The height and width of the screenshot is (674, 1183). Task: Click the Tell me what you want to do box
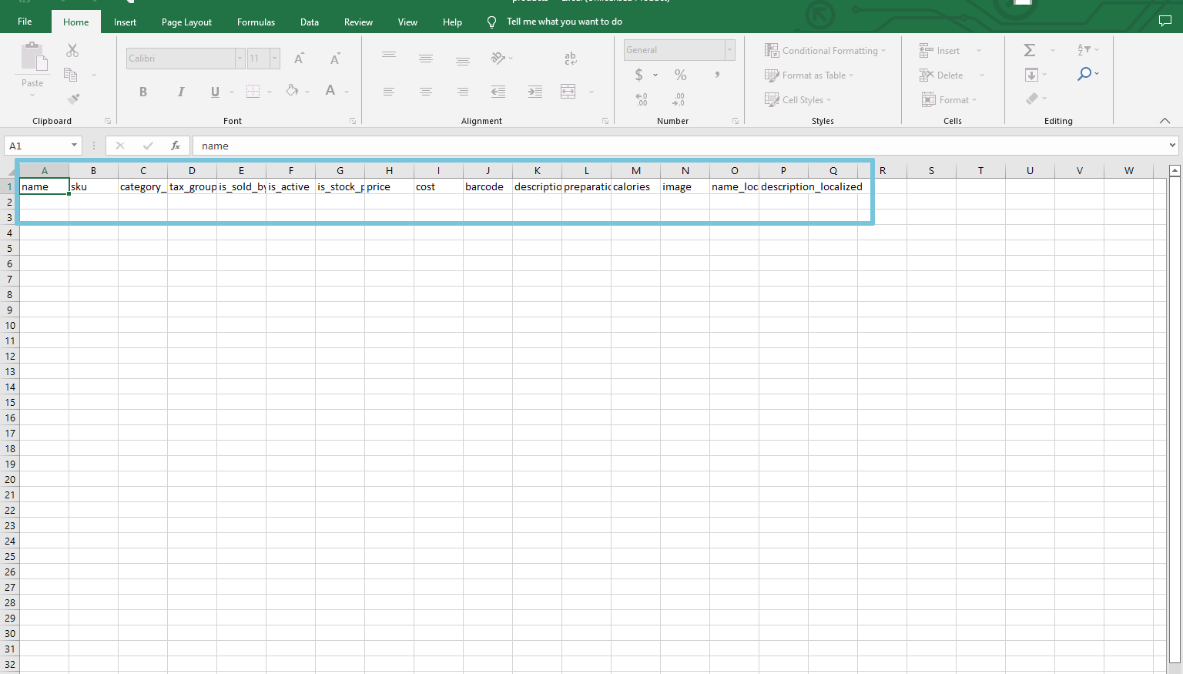click(x=565, y=22)
